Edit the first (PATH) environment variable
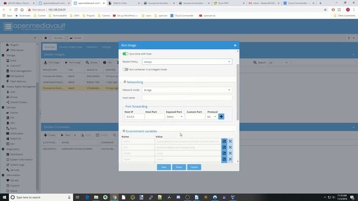Screen dimensions: 358x201 224,141
